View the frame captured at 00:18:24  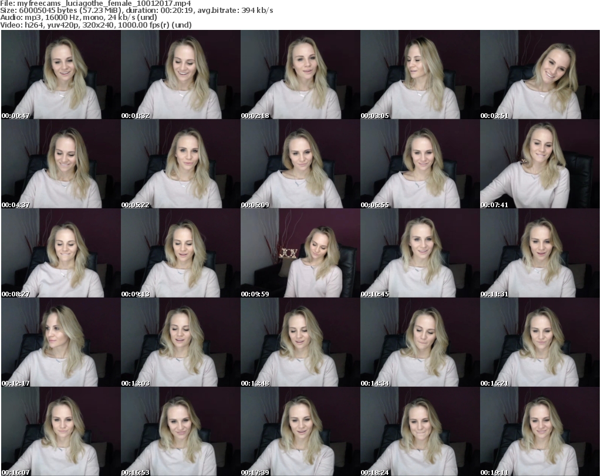pyautogui.click(x=420, y=431)
